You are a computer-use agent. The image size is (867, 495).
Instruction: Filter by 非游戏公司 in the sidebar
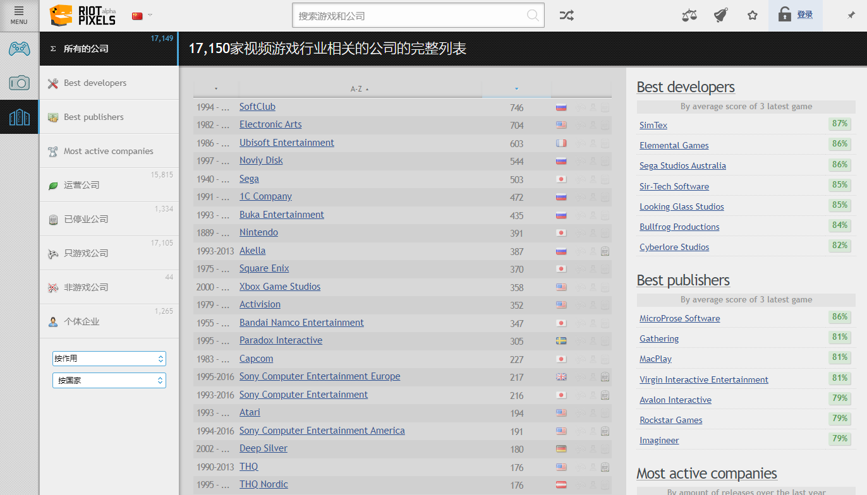[x=109, y=287]
